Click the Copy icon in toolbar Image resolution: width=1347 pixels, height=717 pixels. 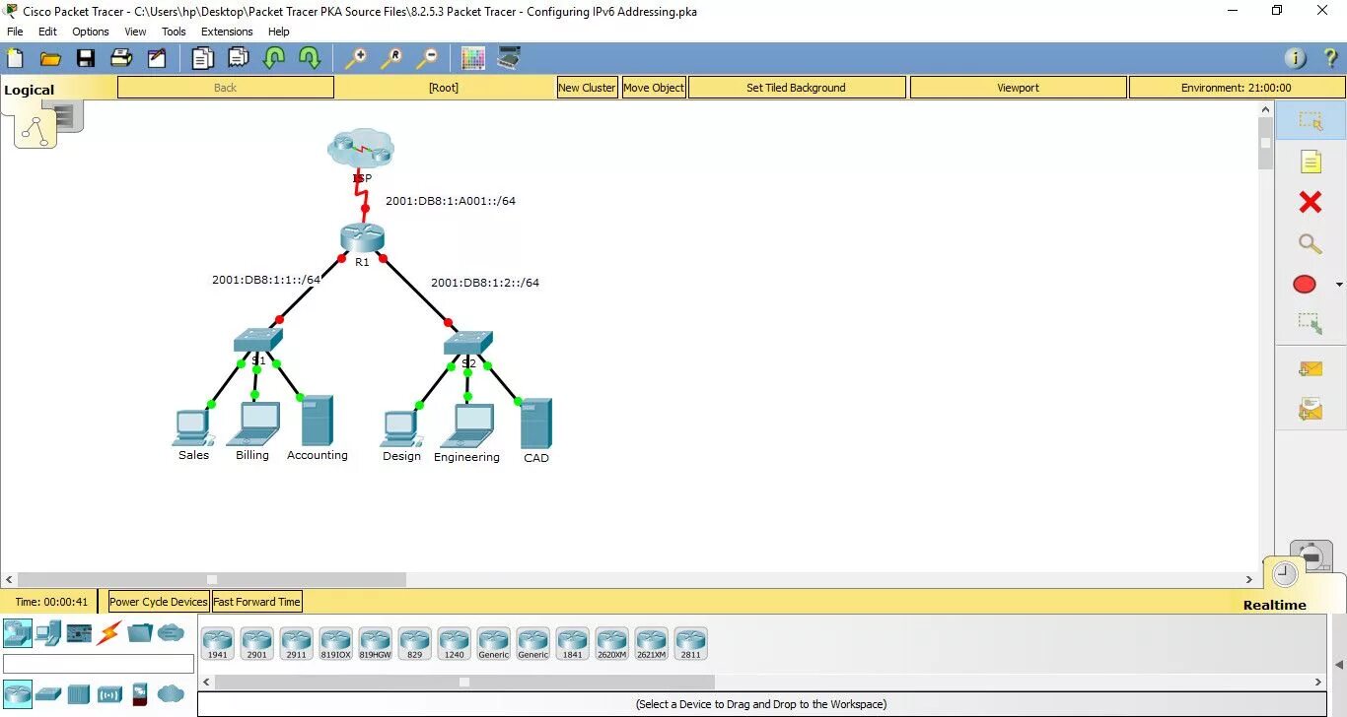[x=202, y=58]
